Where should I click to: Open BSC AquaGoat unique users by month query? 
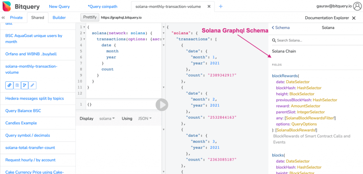pos(34,39)
